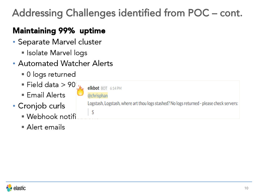The width and height of the screenshot is (258, 194).
Task: Click the 'Automated Watcher Alerts' bullet
Action: 66,63
